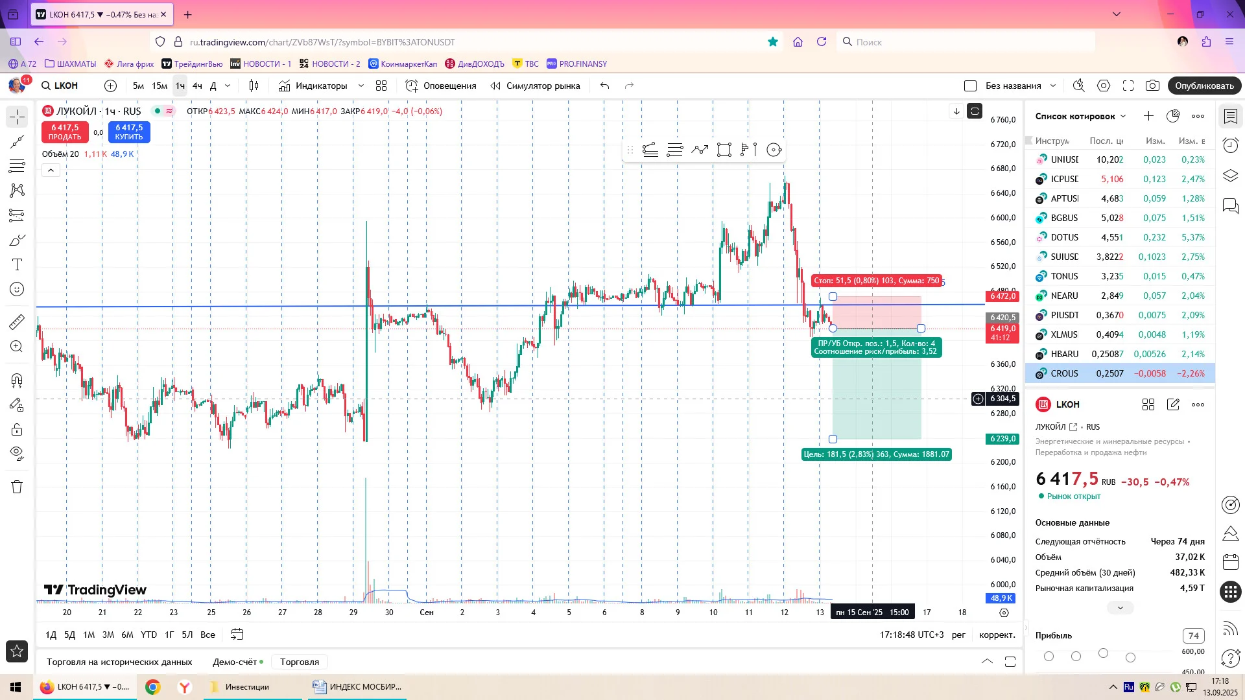Image resolution: width=1245 pixels, height=700 pixels.
Task: Click the trash remove objects icon
Action: coord(17,487)
